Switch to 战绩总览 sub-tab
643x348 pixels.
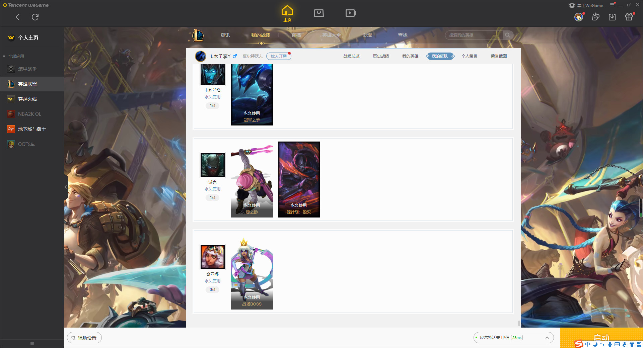click(351, 56)
